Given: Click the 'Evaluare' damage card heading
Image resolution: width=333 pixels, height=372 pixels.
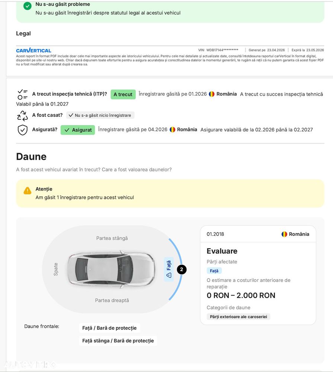Looking at the screenshot, I should coord(222,251).
